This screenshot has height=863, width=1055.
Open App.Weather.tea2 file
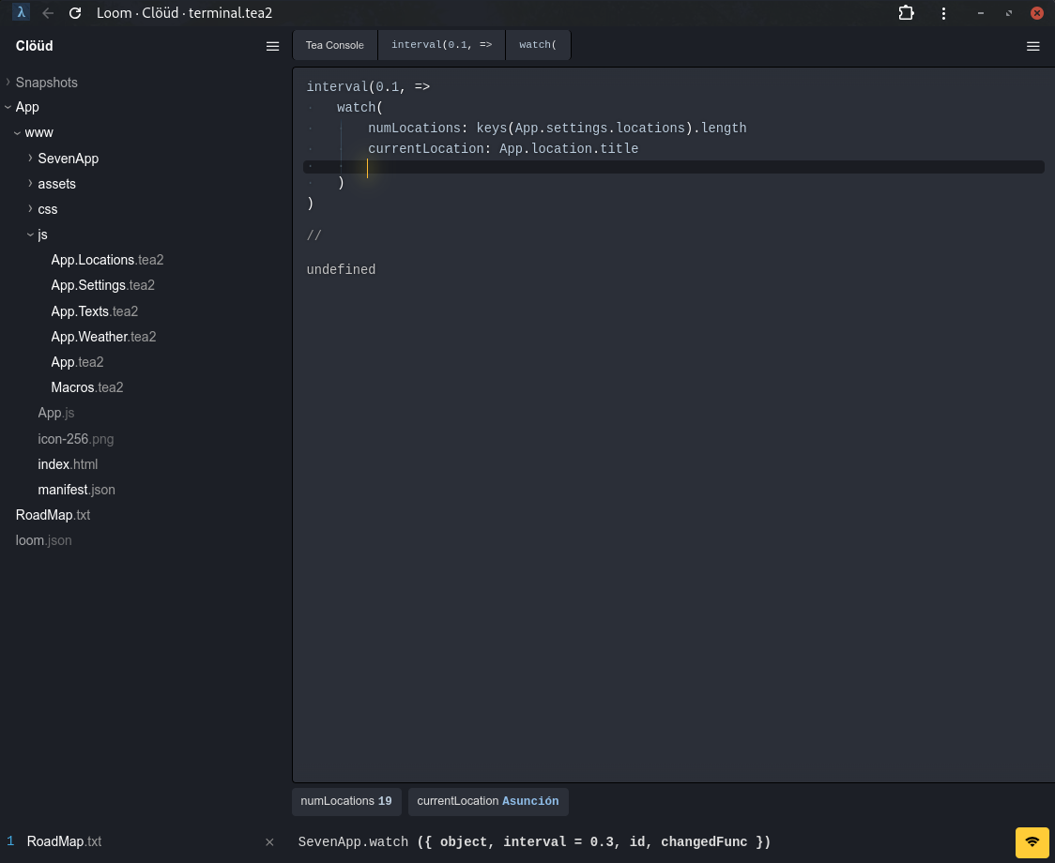[x=103, y=337]
